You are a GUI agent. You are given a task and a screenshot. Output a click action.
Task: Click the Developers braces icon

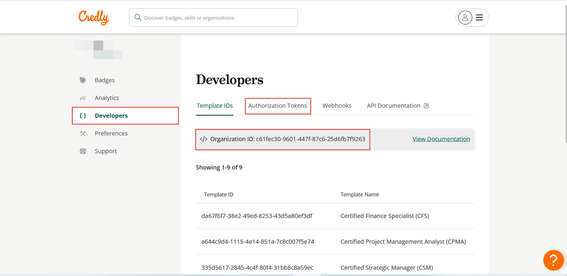[x=83, y=116]
